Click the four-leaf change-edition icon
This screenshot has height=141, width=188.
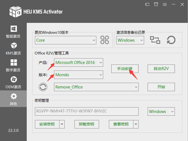pos(105,40)
